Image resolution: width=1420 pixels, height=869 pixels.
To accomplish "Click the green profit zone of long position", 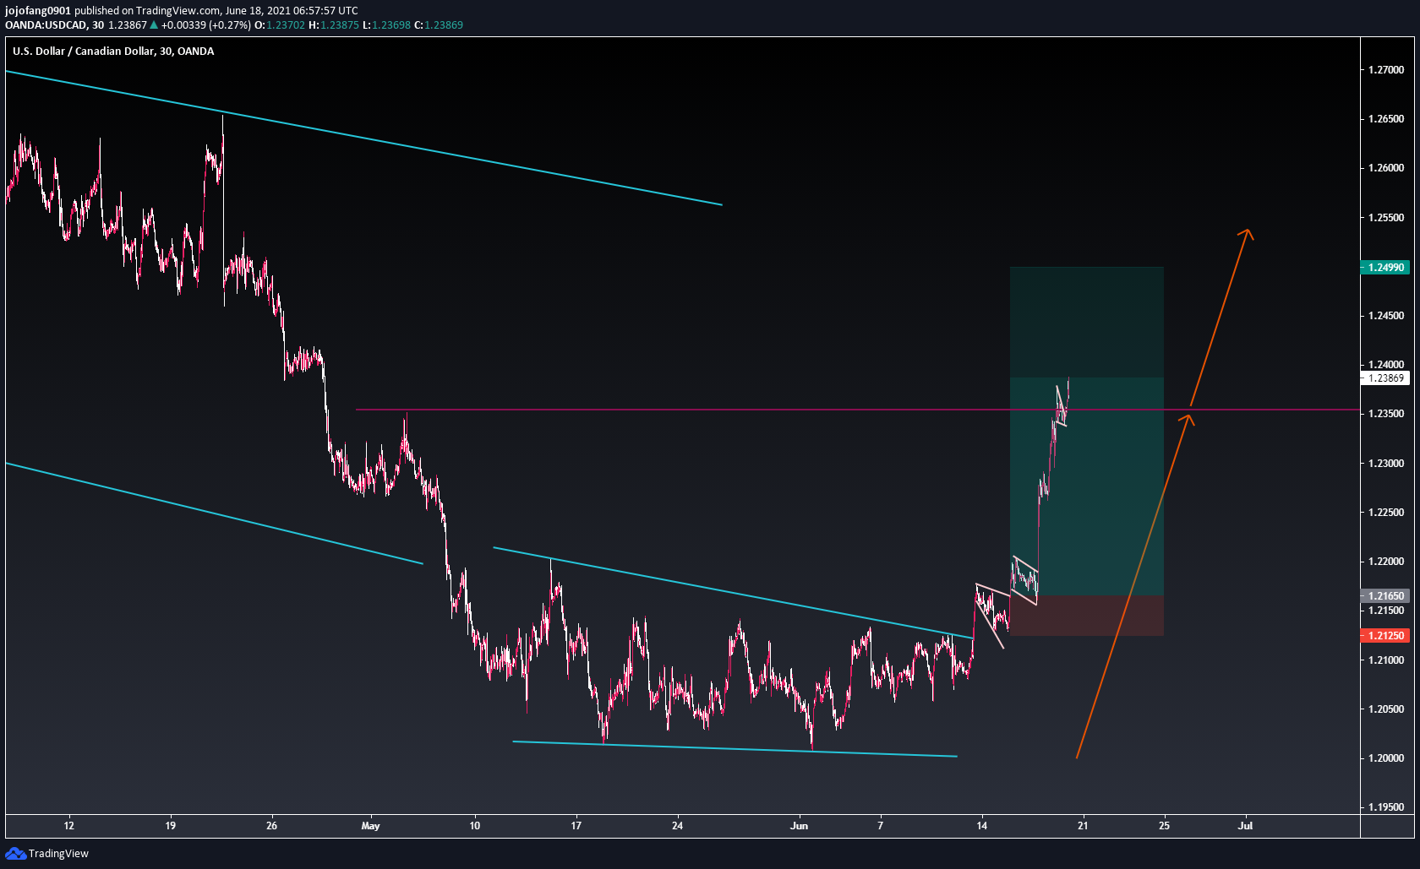I will pos(1086,432).
